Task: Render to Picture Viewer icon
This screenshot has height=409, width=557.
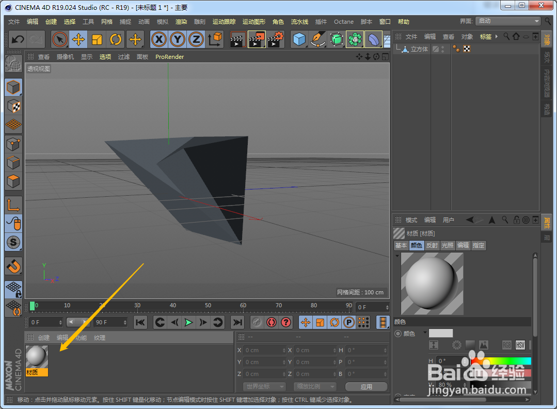Action: (257, 39)
